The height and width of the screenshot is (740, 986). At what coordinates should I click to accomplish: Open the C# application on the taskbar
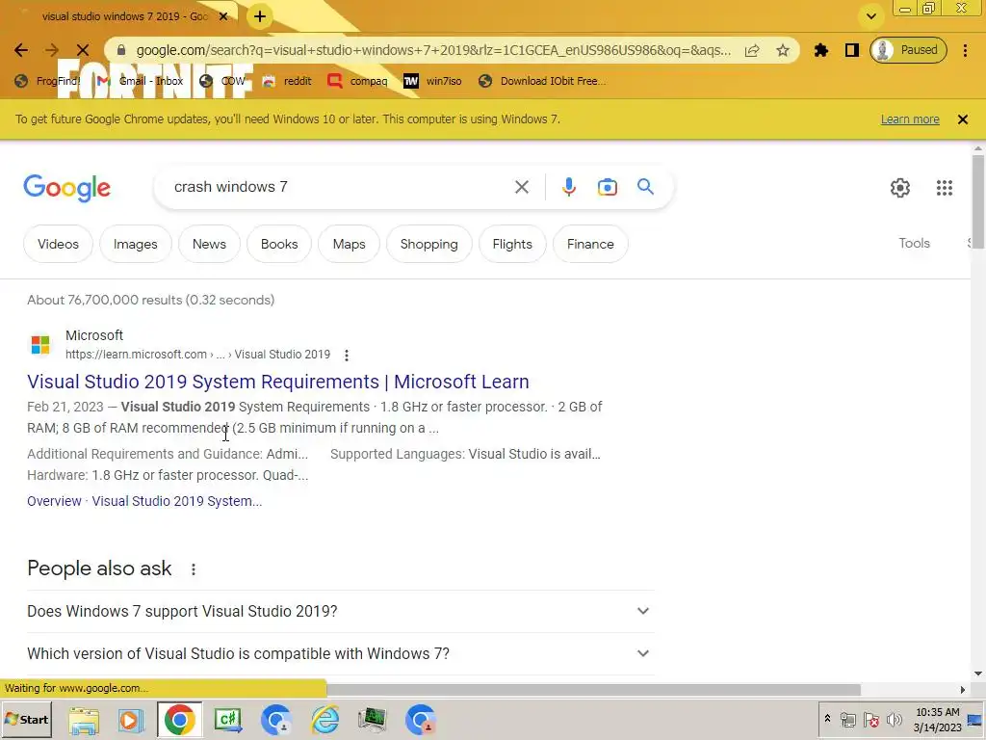(227, 720)
